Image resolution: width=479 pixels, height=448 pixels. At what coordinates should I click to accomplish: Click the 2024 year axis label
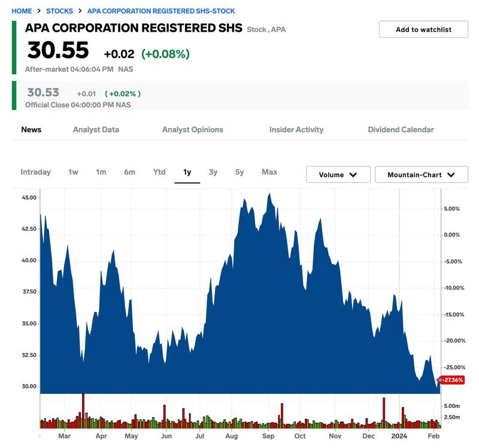399,436
